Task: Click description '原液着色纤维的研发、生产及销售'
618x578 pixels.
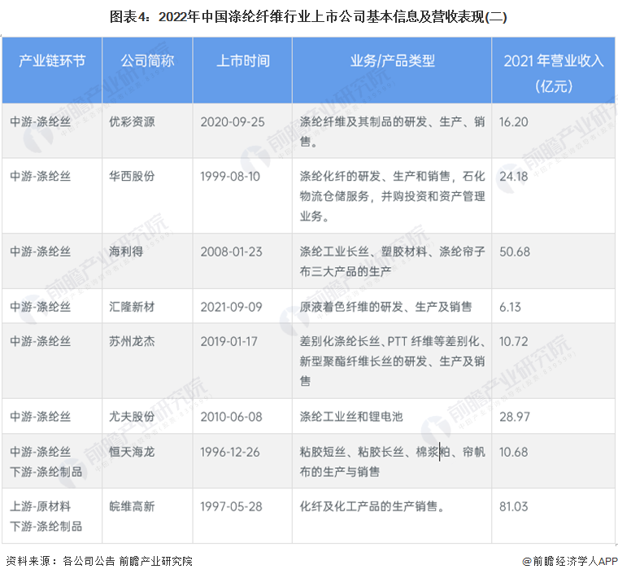Action: pyautogui.click(x=385, y=307)
